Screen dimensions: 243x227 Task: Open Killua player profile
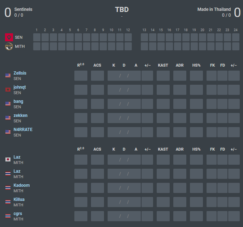pyautogui.click(x=19, y=199)
